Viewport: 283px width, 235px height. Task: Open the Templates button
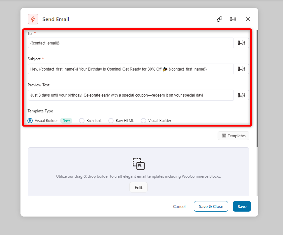233,135
